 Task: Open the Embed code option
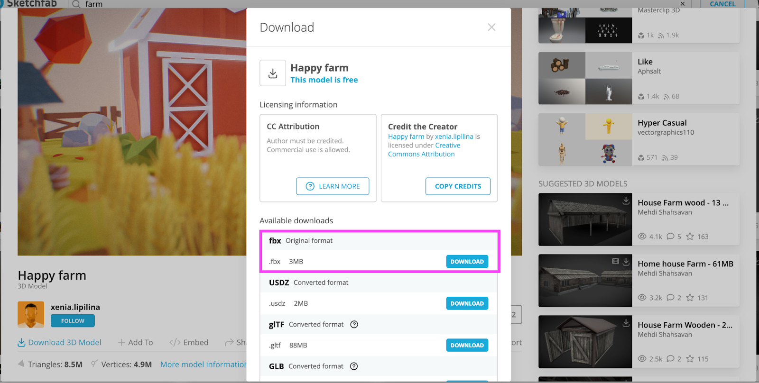(189, 342)
